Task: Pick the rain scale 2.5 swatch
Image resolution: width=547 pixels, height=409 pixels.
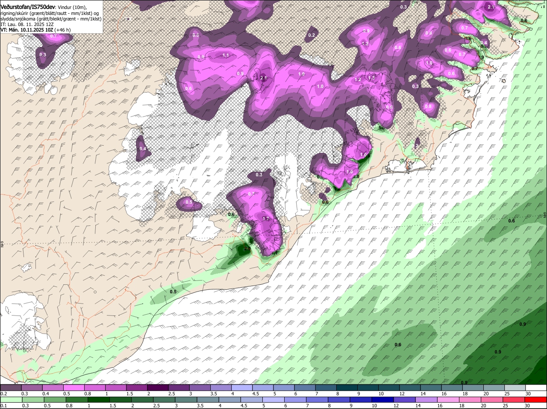Action: tap(164, 400)
